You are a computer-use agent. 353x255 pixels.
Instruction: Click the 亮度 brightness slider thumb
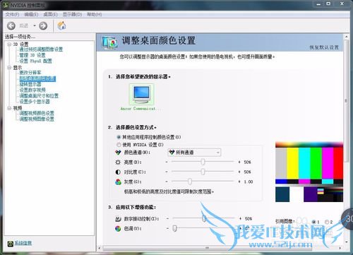203,162
